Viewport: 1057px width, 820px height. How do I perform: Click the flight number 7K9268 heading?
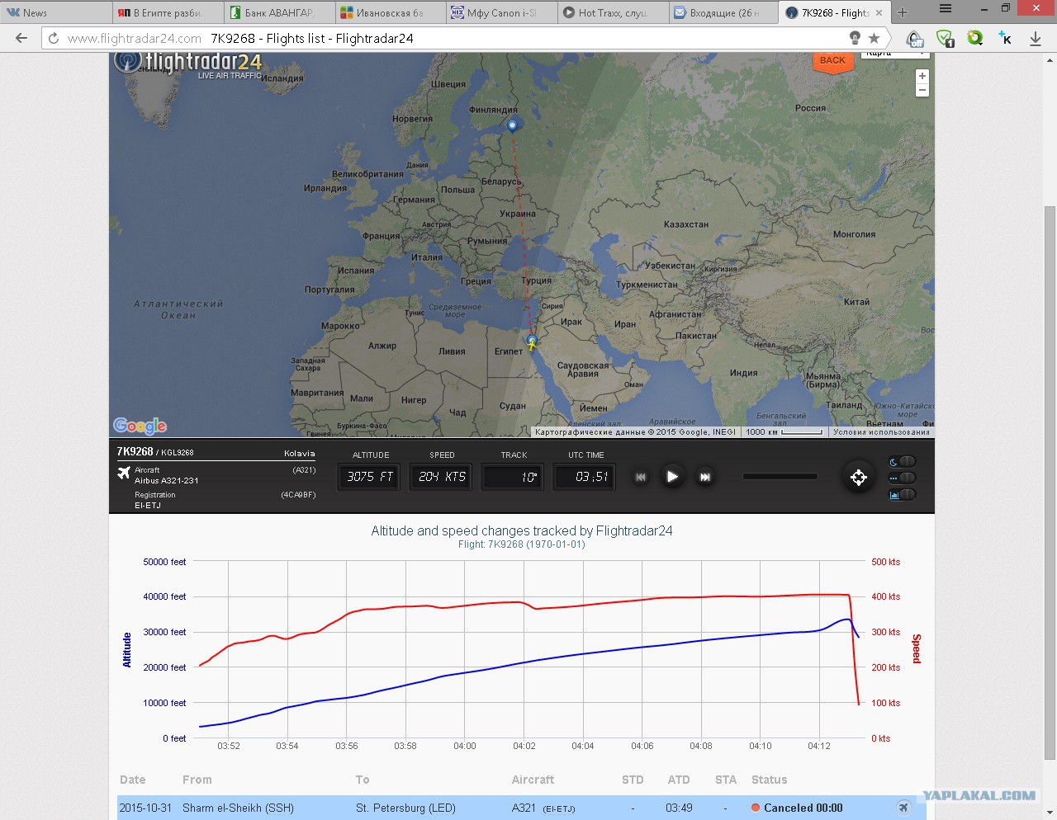135,451
